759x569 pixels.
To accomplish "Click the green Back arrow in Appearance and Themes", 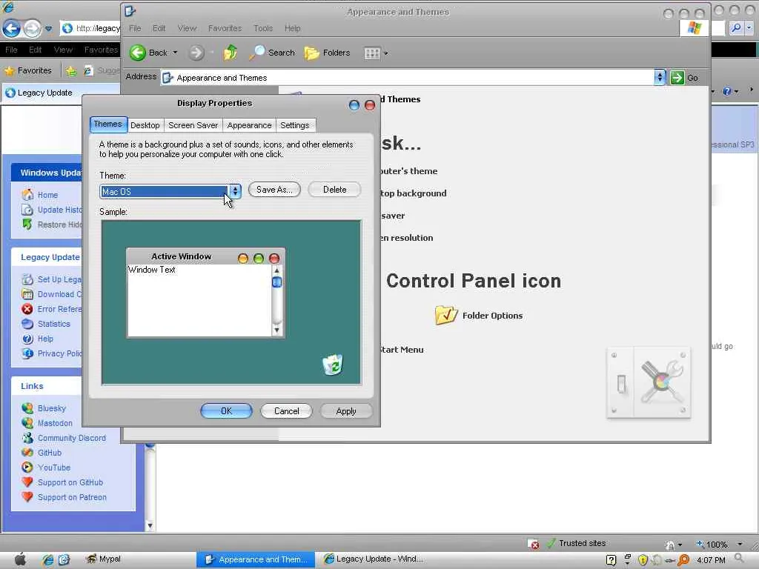I will pos(137,53).
